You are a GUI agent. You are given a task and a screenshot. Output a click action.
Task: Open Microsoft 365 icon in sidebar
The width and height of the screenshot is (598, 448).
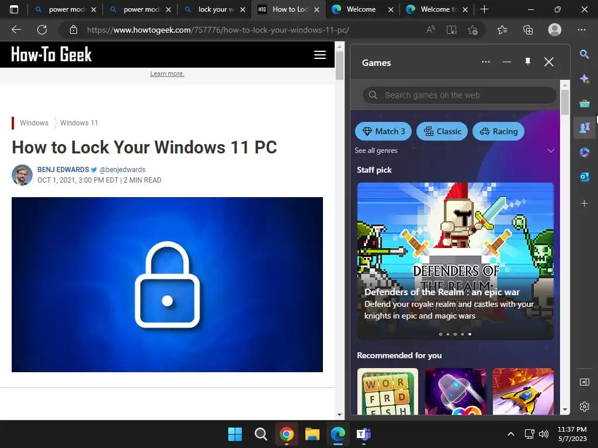pyautogui.click(x=584, y=152)
